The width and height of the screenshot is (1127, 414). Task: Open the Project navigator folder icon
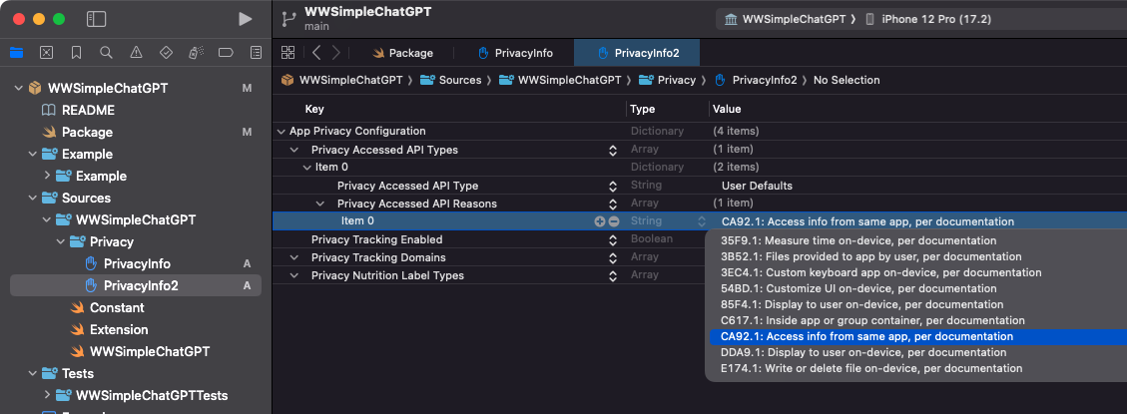click(x=17, y=53)
